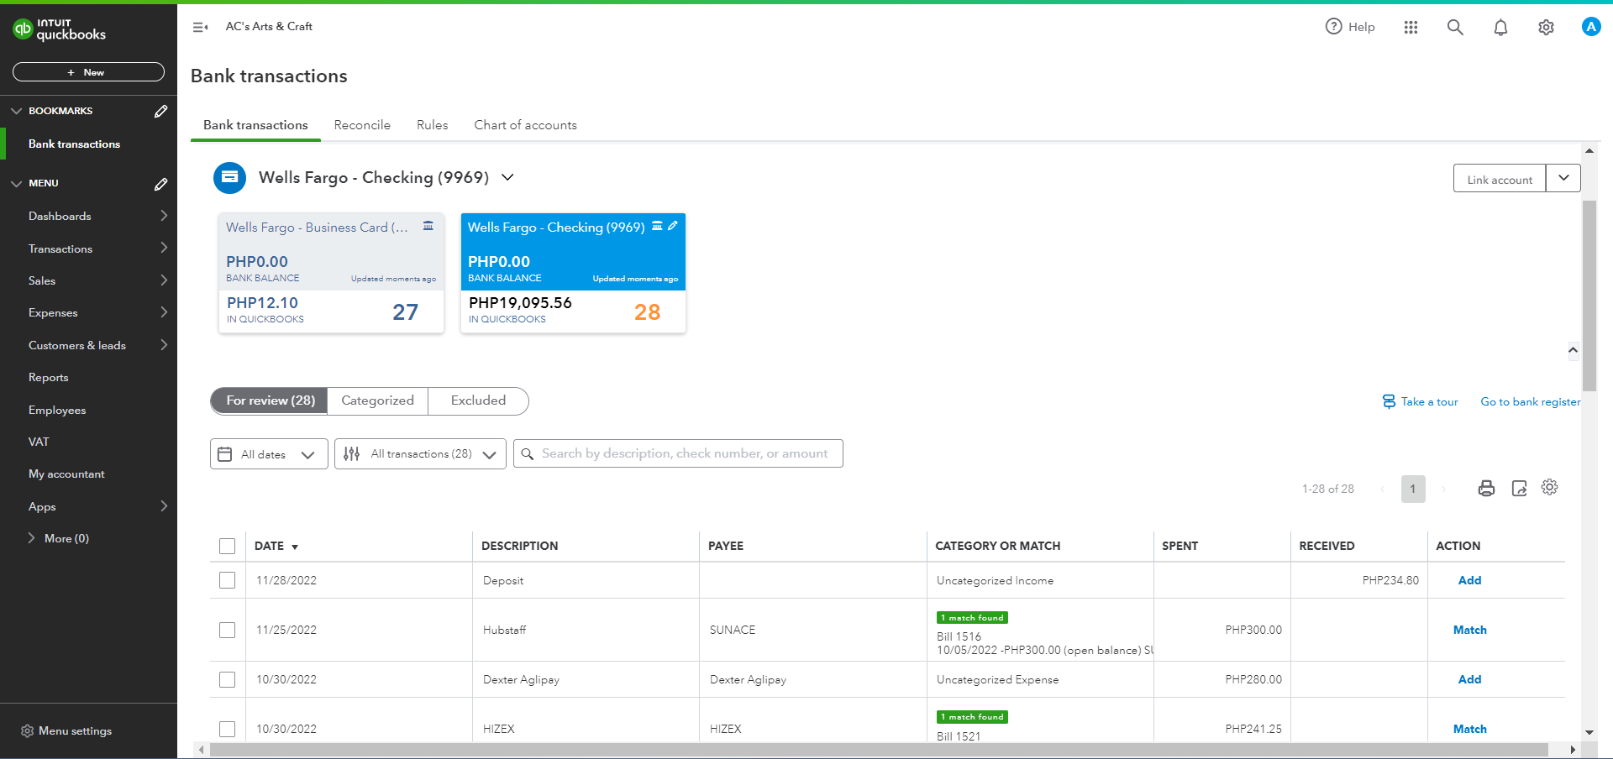Image resolution: width=1613 pixels, height=759 pixels.
Task: Switch to the Reconcile tab
Action: click(362, 125)
